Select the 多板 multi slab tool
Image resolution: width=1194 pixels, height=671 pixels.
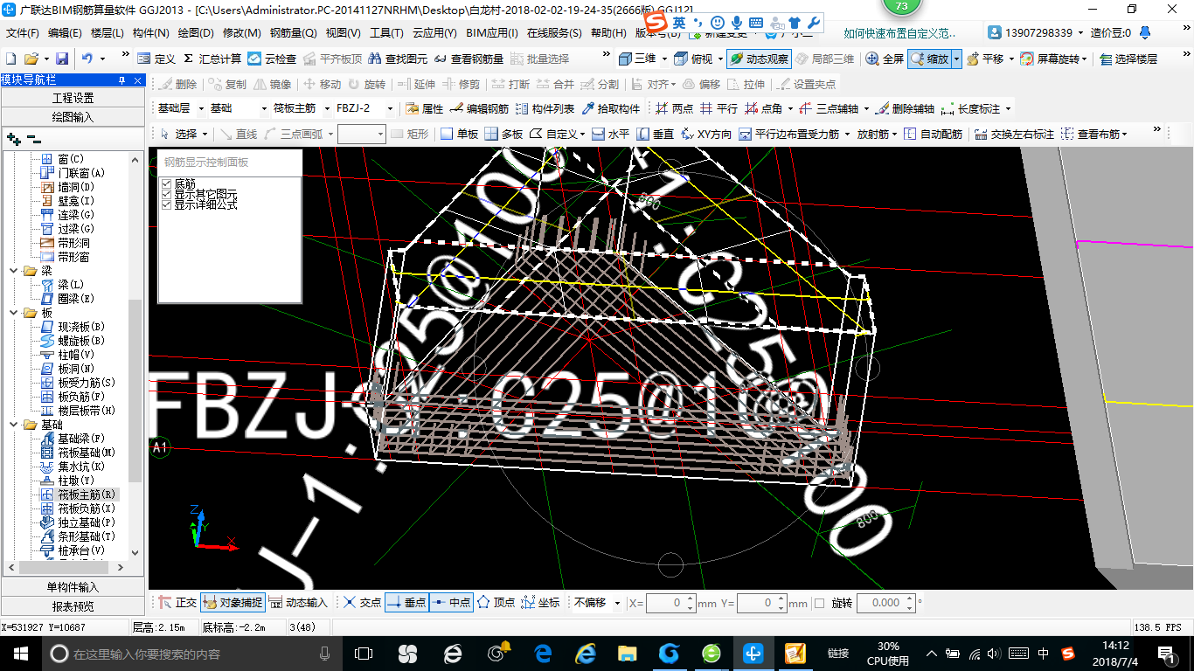pos(503,134)
